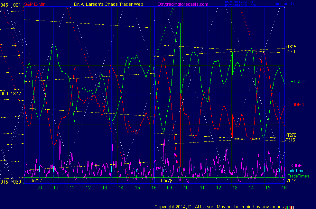Click the Copyright 2014 Dr. Al Larson notice

(219, 207)
